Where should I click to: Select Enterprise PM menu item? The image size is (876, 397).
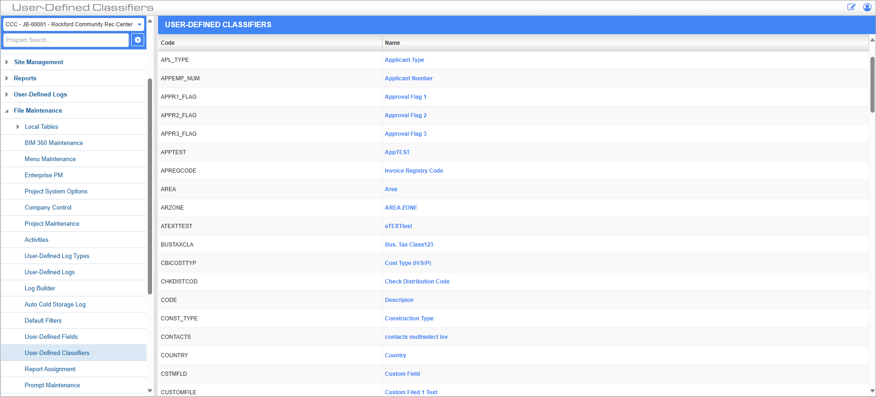(x=44, y=175)
